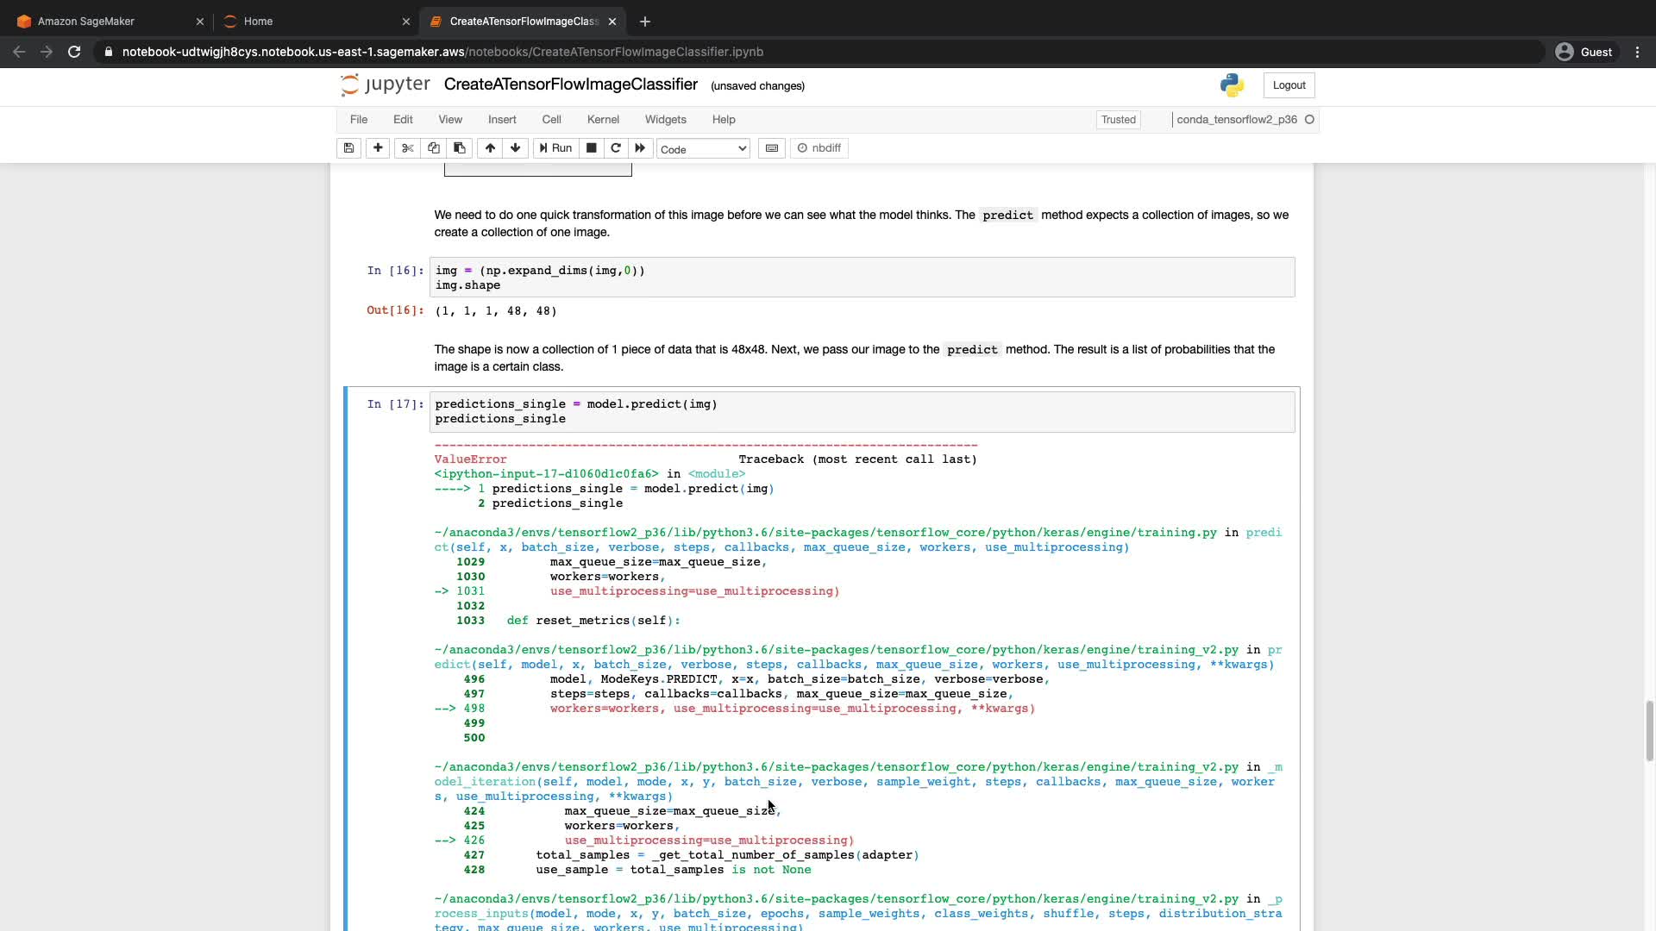The width and height of the screenshot is (1656, 931).
Task: Open the command palette keyboard icon
Action: [772, 148]
